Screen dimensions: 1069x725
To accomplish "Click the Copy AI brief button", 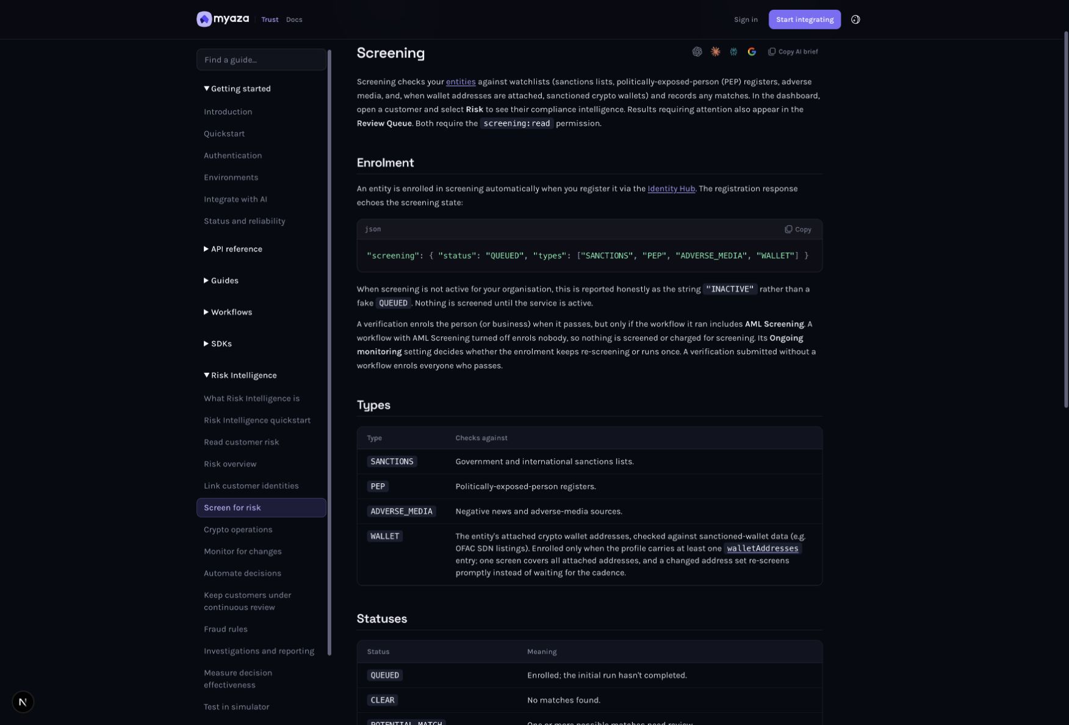I will (x=793, y=52).
